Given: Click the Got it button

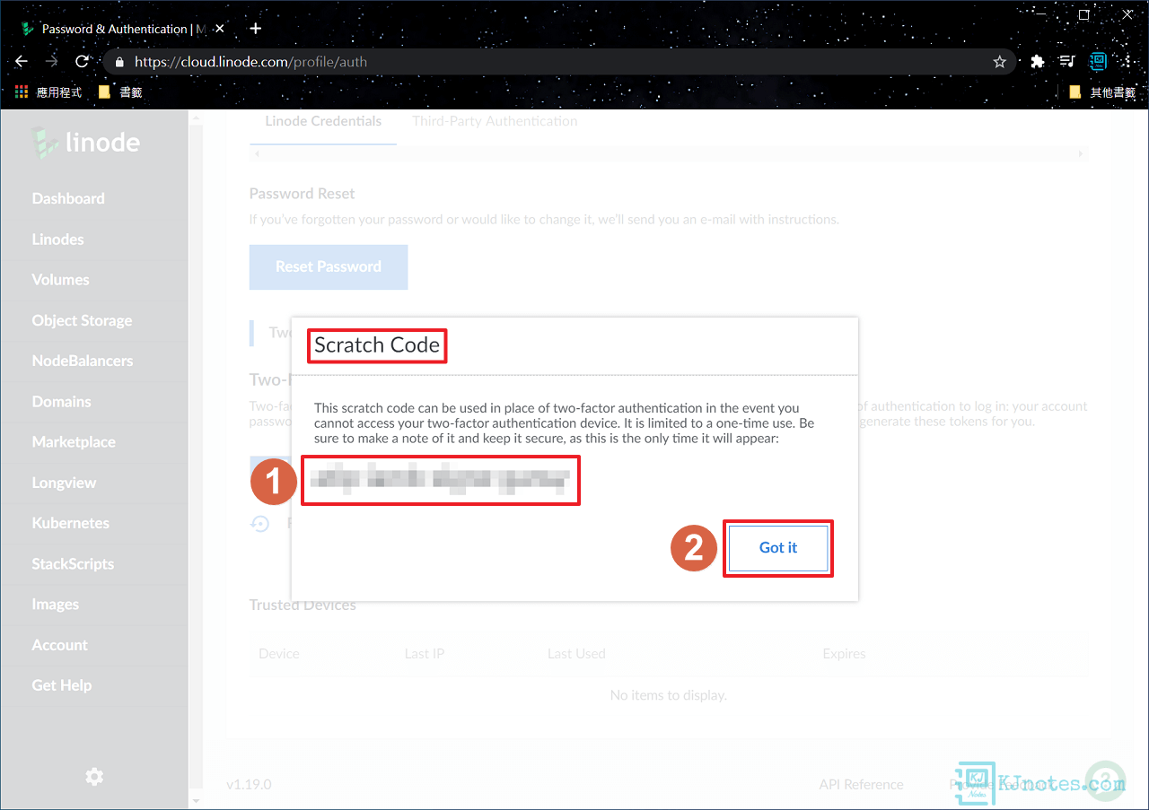Looking at the screenshot, I should [777, 547].
